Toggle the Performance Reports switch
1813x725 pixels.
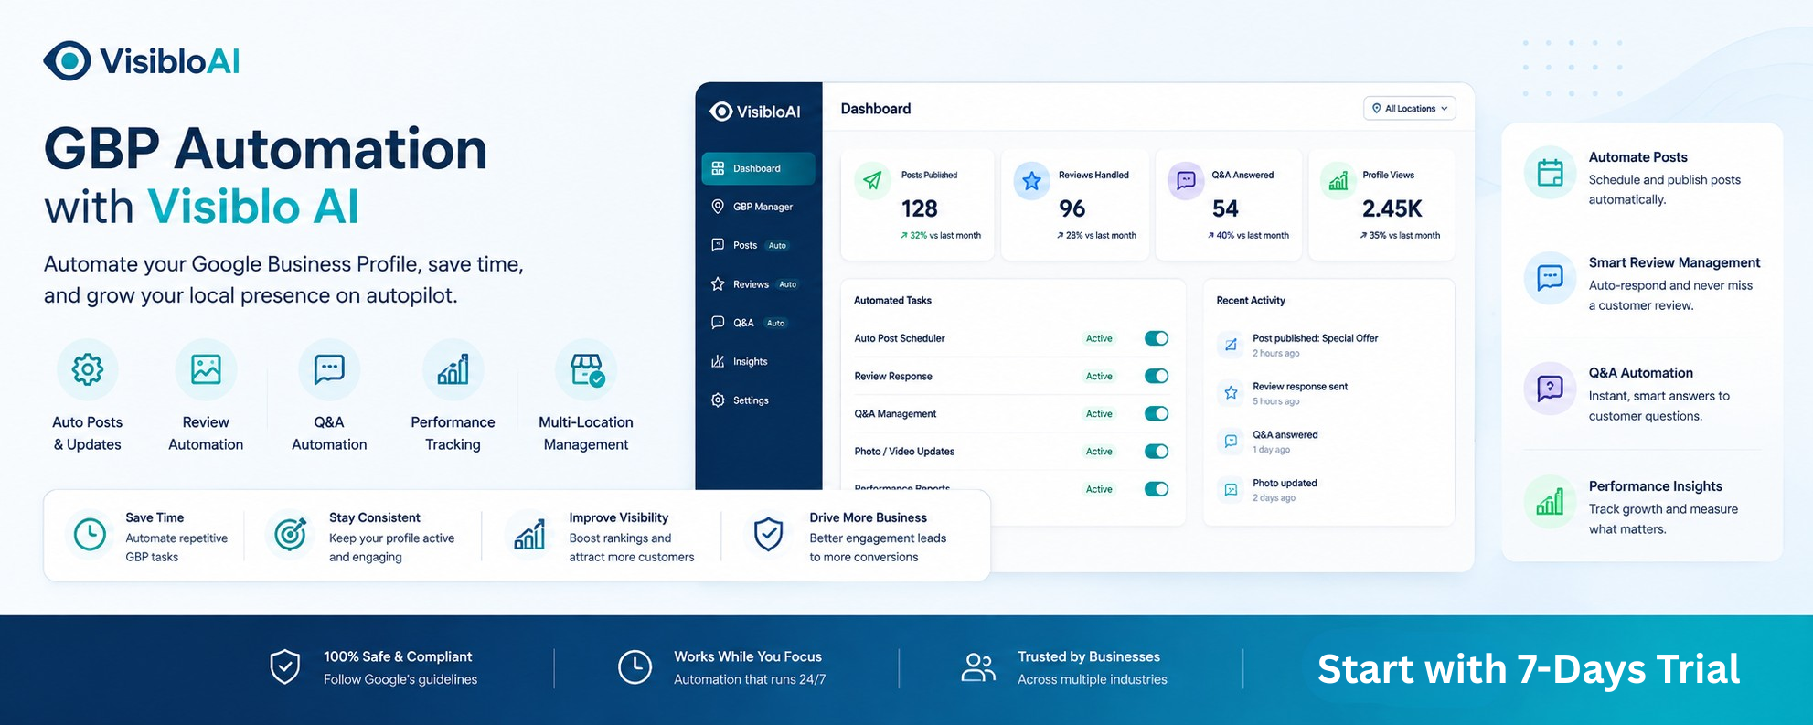tap(1157, 489)
